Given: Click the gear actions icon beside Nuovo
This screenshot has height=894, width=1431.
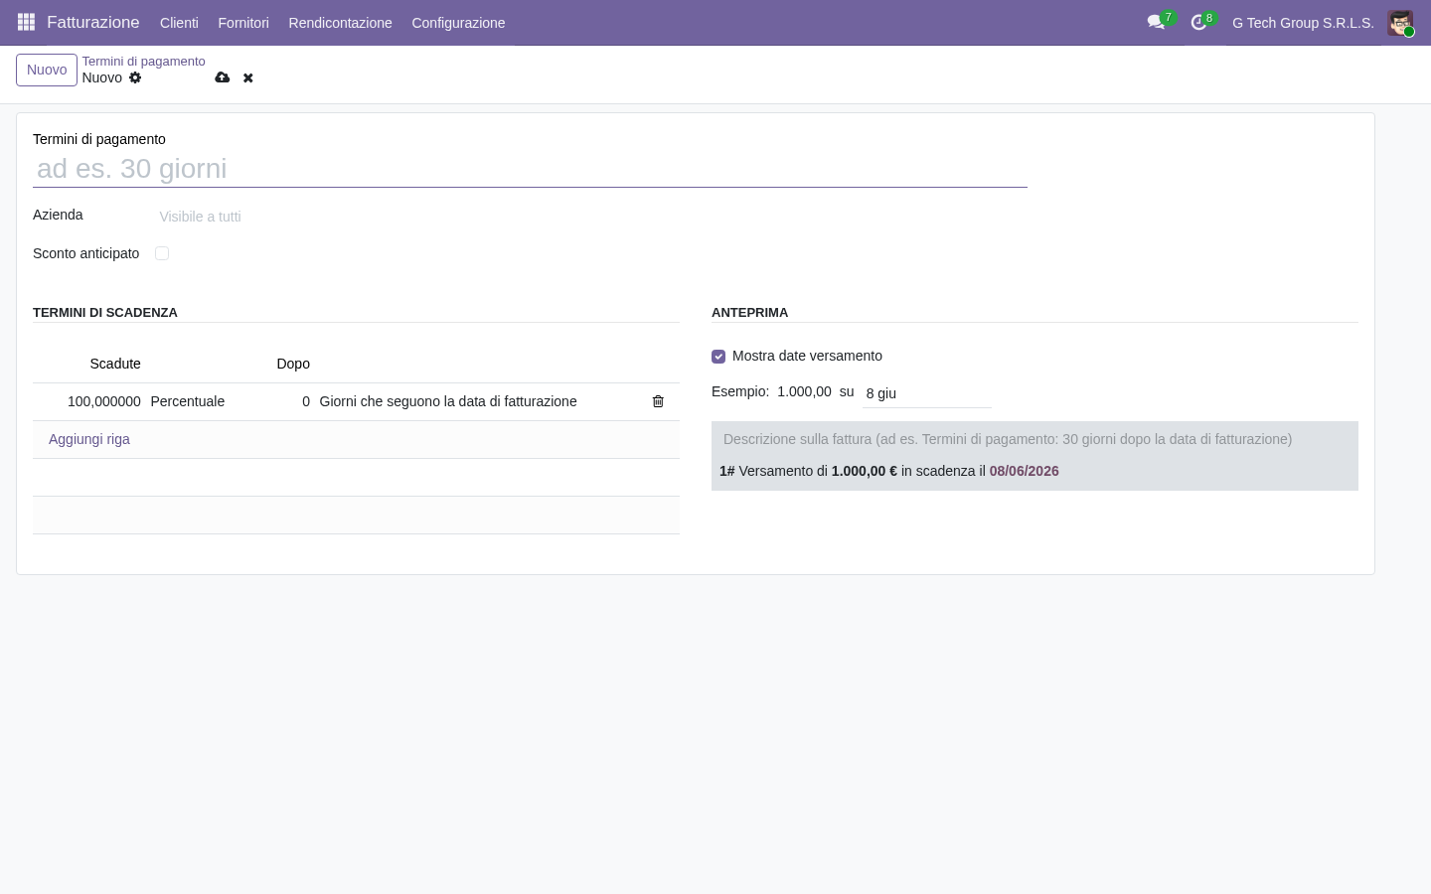Looking at the screenshot, I should 135,77.
